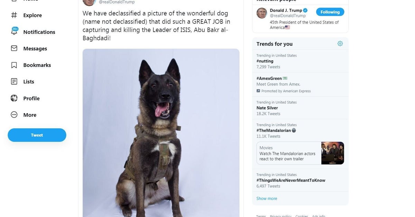
Task: Click the Profile avatar icon
Action: tap(14, 98)
